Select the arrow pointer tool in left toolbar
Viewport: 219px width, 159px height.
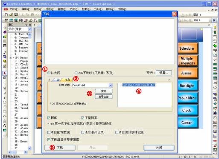[x=5, y=73]
